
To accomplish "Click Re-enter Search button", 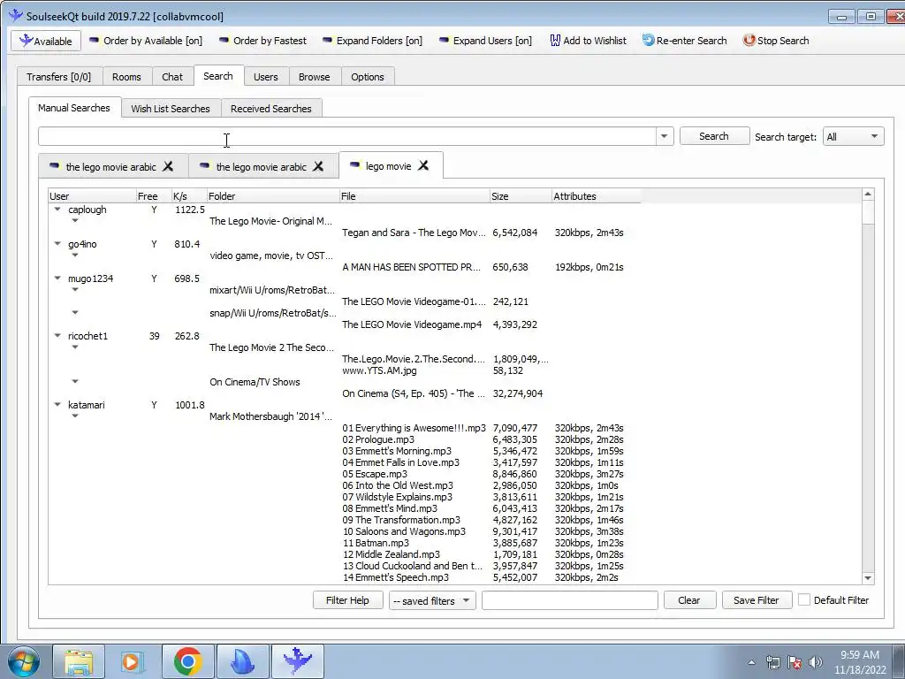I will [685, 41].
